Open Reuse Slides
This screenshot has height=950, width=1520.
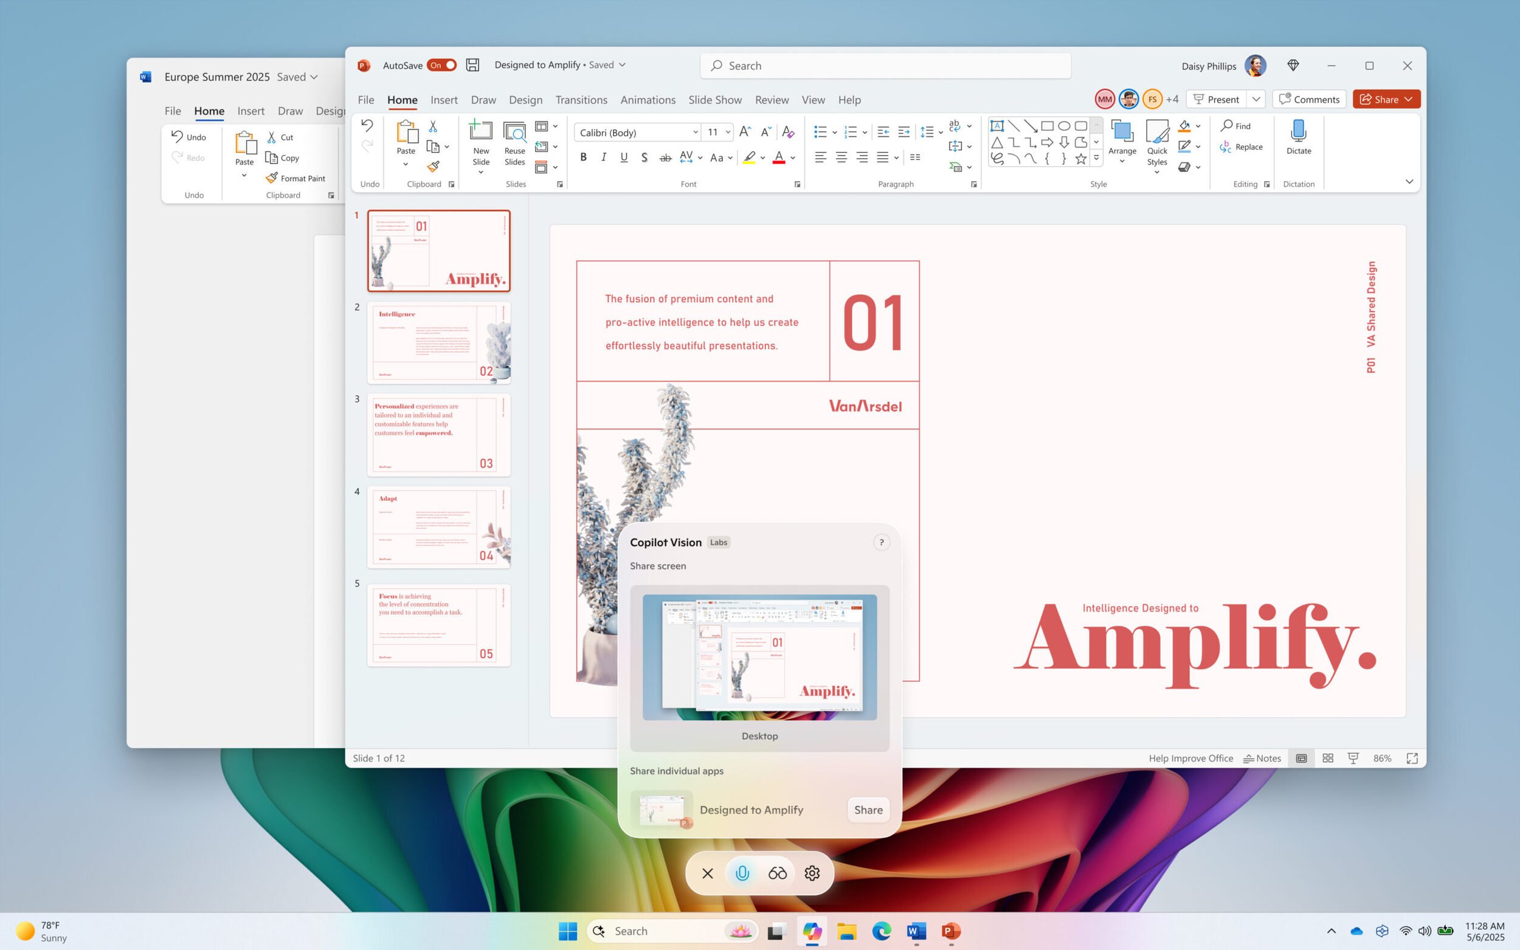pos(514,143)
